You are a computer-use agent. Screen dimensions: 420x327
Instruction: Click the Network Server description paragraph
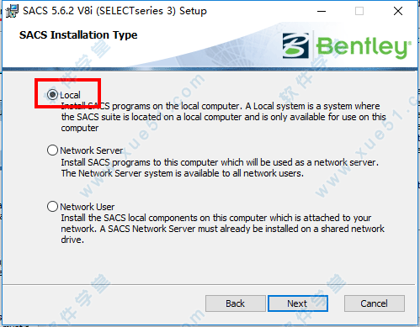pos(220,167)
